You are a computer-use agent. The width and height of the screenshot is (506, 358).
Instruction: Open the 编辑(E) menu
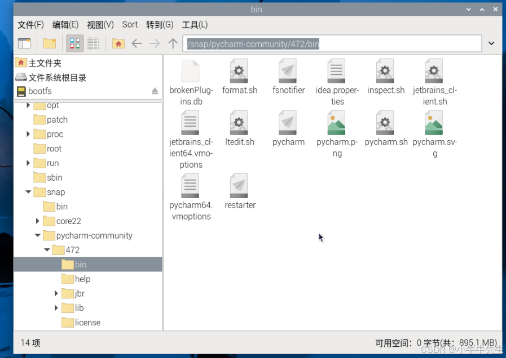coord(65,25)
